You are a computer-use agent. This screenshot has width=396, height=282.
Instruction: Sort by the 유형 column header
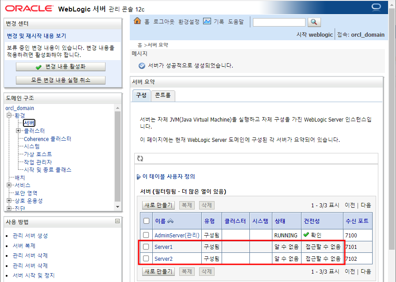point(209,221)
